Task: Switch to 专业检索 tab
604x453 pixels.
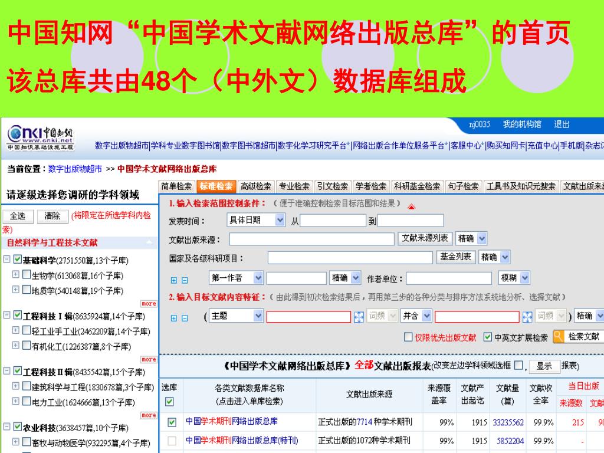Action: click(294, 186)
